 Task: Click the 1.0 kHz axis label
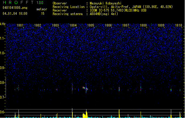pos(2,53)
